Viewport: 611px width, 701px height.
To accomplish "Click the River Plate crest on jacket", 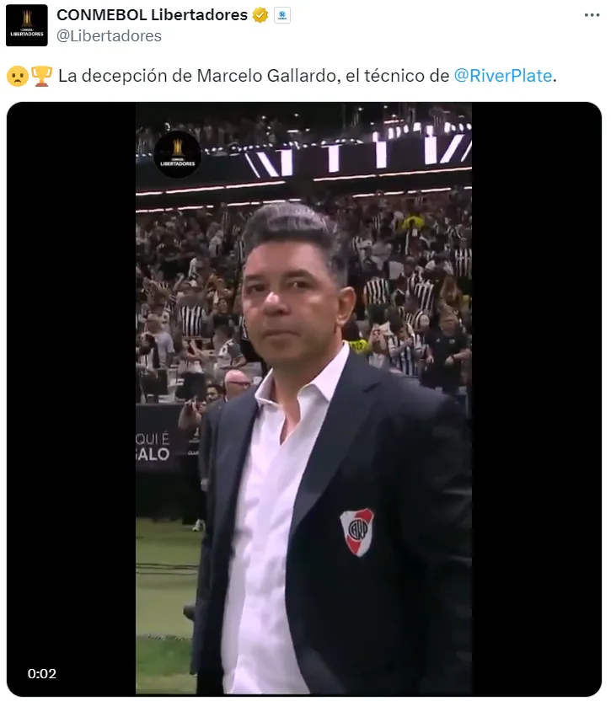I will pos(357,532).
